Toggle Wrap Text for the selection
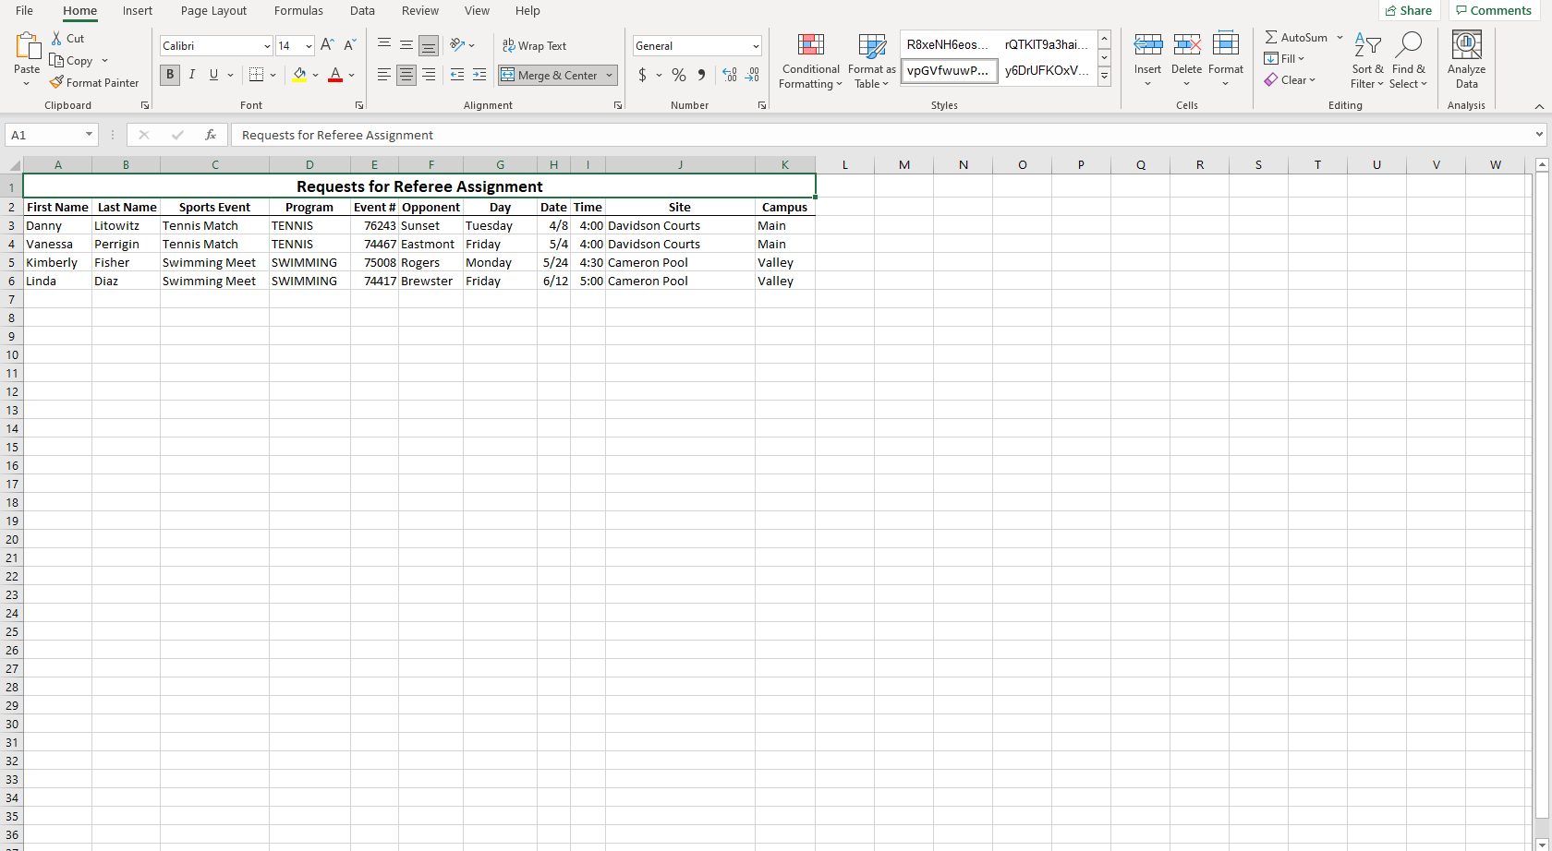Image resolution: width=1552 pixels, height=851 pixels. coord(535,44)
